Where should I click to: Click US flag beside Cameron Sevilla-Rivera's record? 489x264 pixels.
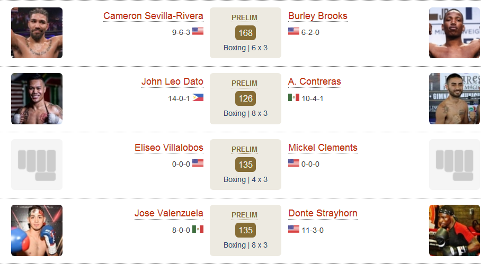tap(198, 31)
